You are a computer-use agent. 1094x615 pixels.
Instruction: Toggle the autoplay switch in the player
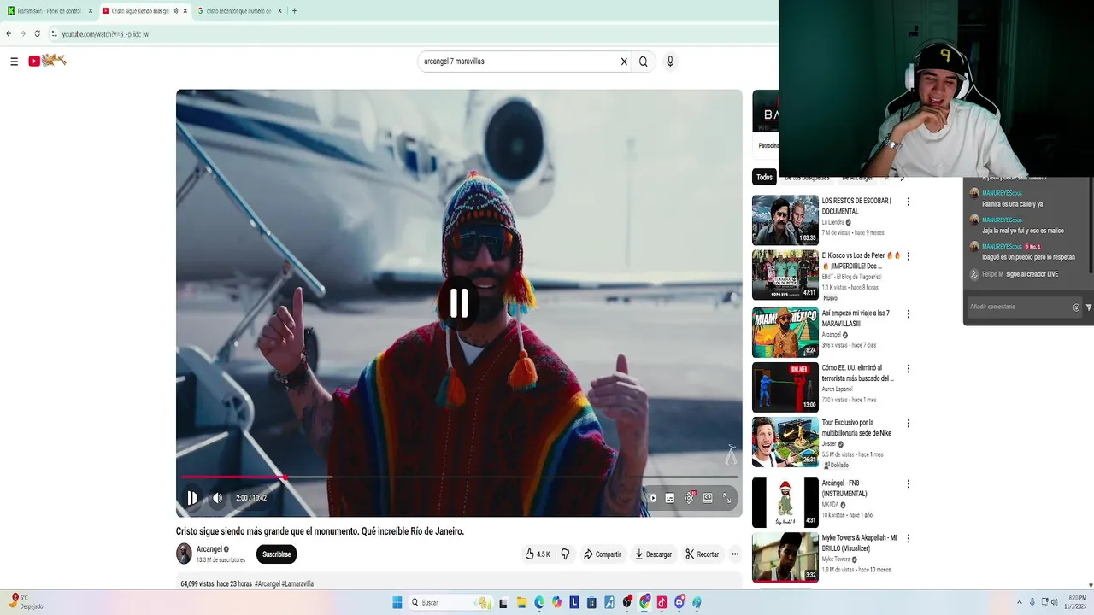tap(652, 498)
